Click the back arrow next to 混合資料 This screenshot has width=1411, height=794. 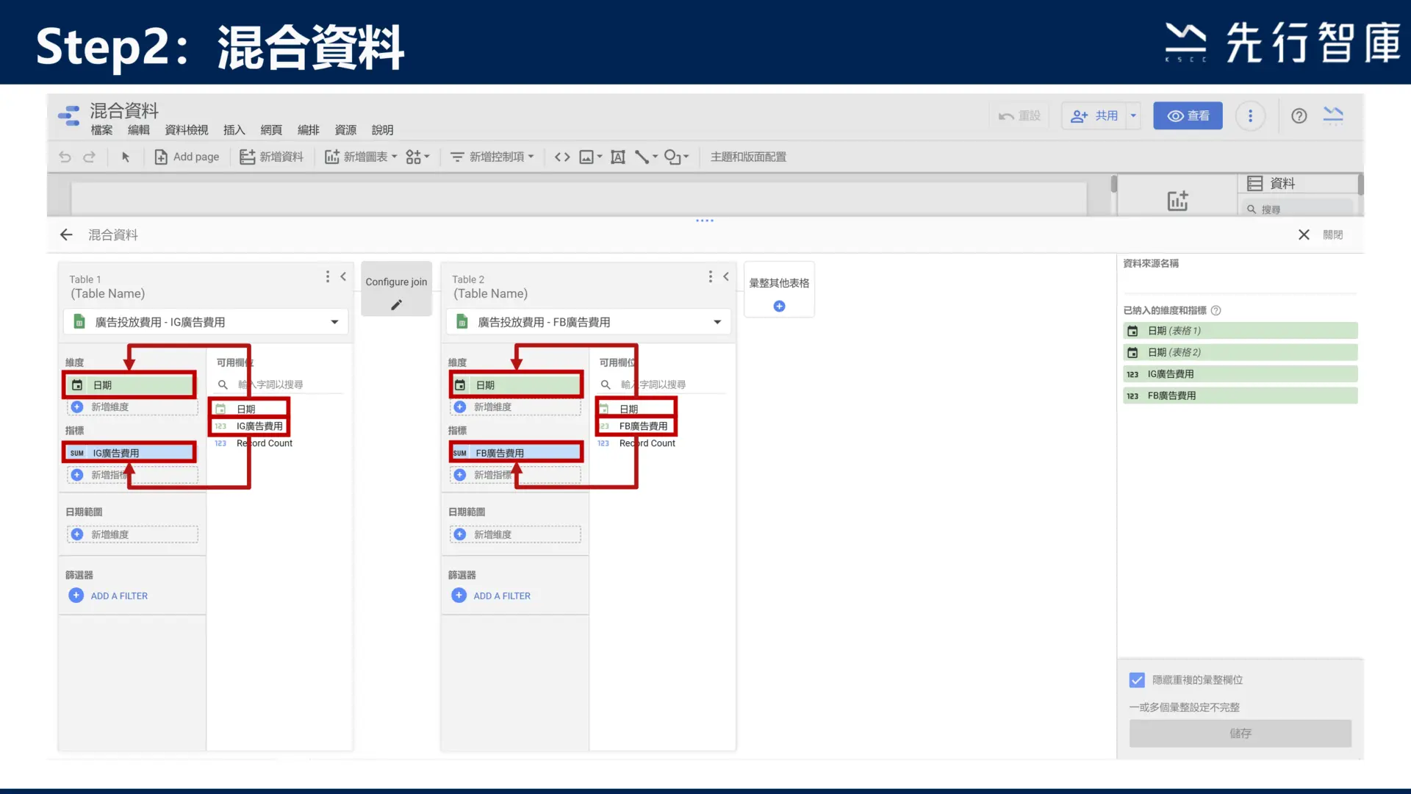(66, 235)
